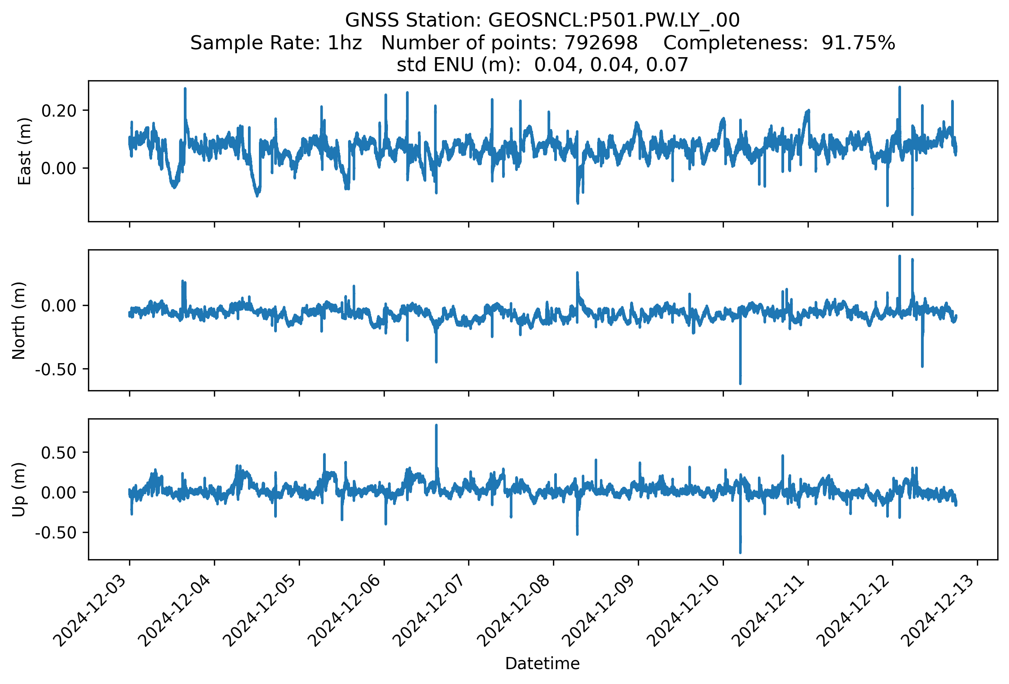Click the Sample Rate 1hz text
Image resolution: width=1009 pixels, height=684 pixels.
pos(276,43)
